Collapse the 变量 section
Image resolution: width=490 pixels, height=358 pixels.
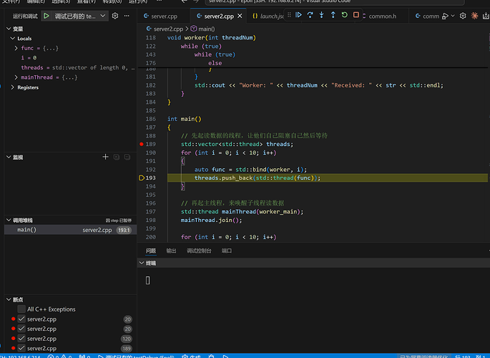9,29
